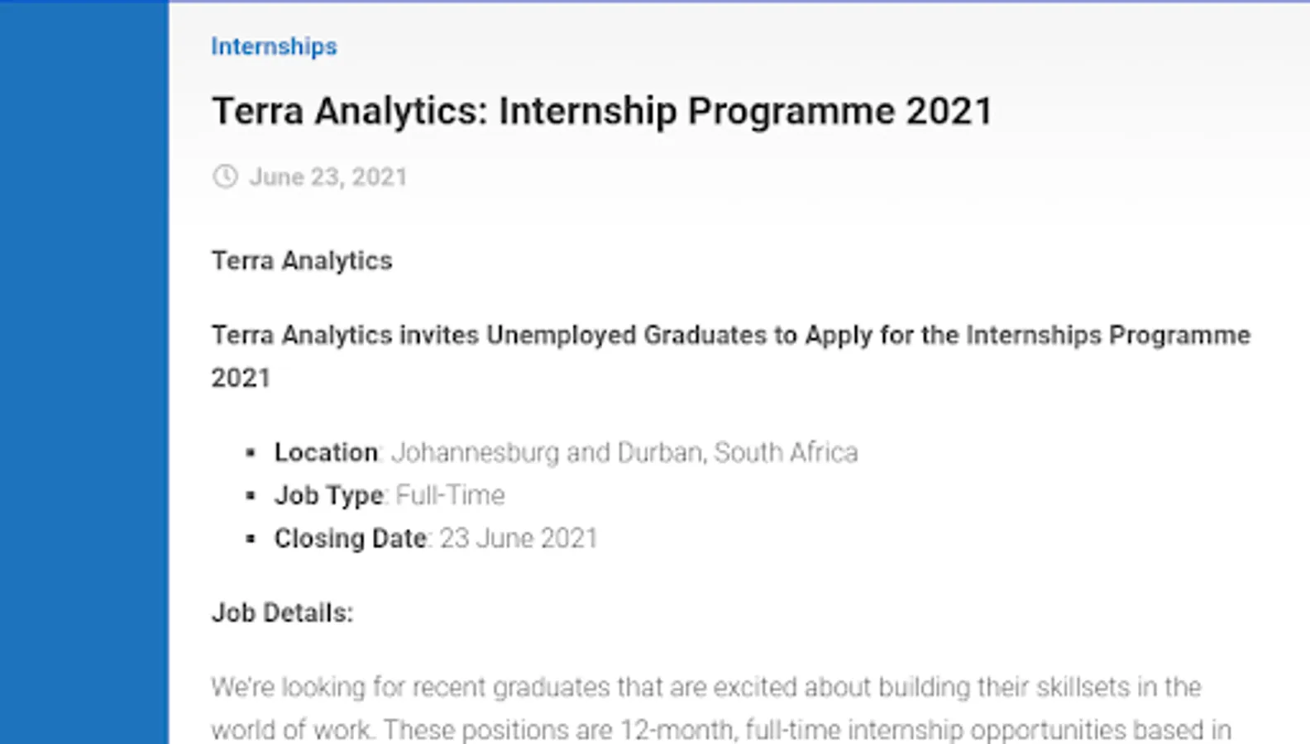
Task: Click the Full-Time job type value
Action: pos(451,496)
